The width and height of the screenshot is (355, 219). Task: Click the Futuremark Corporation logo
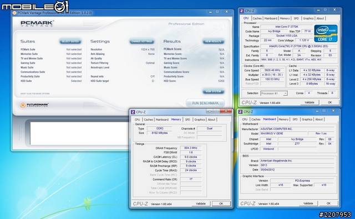[x=34, y=105]
